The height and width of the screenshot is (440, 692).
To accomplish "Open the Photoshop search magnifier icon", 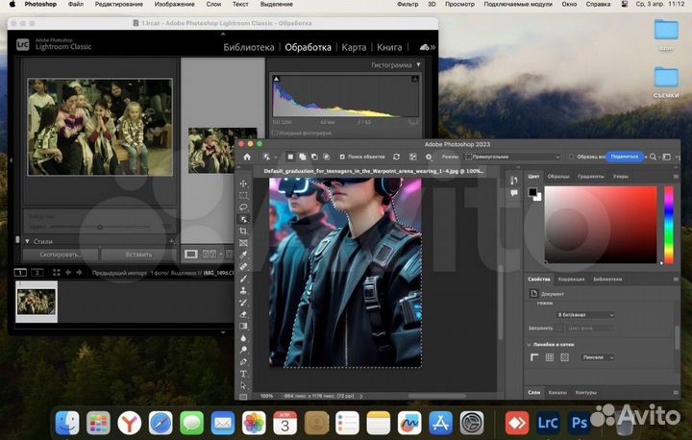I will pyautogui.click(x=653, y=156).
